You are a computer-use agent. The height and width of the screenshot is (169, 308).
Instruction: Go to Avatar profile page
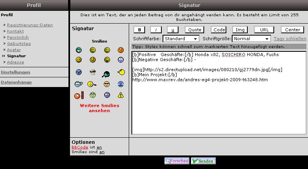pos(14,50)
